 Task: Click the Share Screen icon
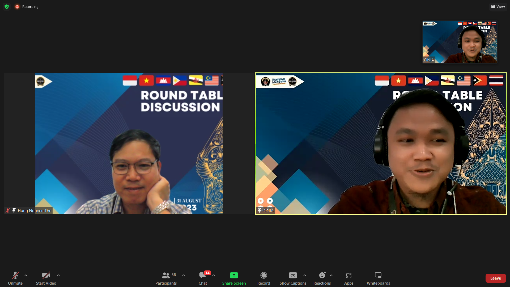coord(234,275)
